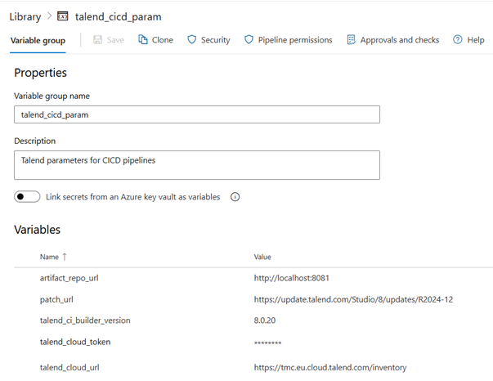Click the Save disk icon
Image resolution: width=493 pixels, height=381 pixels.
coord(98,39)
